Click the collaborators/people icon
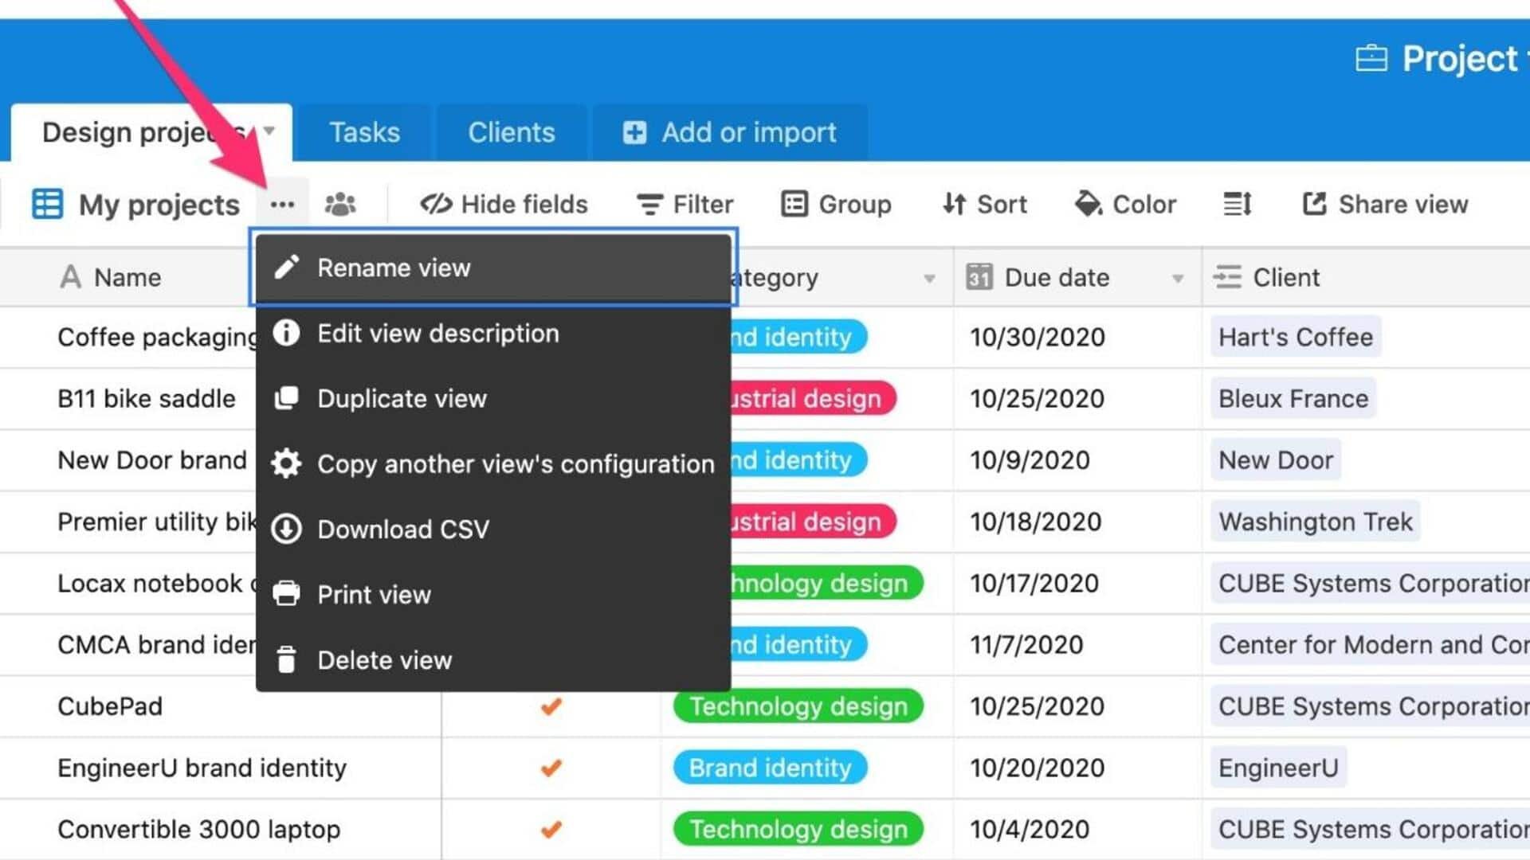Viewport: 1530px width, 860px height. tap(340, 205)
